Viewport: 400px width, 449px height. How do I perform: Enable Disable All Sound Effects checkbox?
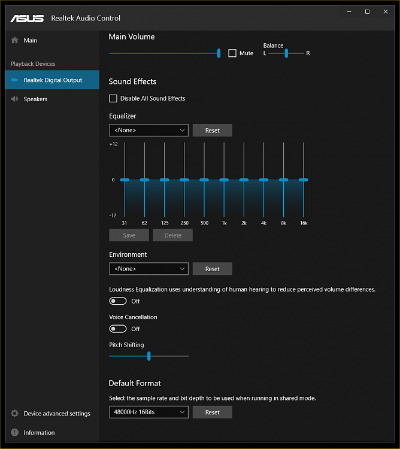113,99
